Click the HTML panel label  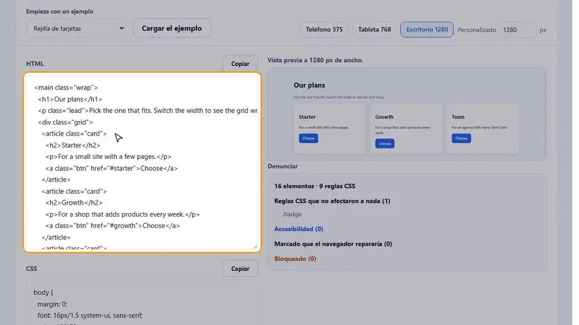[35, 64]
